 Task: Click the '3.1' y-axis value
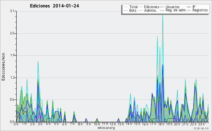12,11
